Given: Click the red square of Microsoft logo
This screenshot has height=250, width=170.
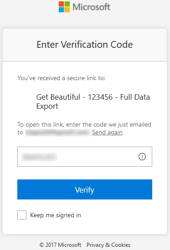Looking at the screenshot, I should (x=62, y=4).
